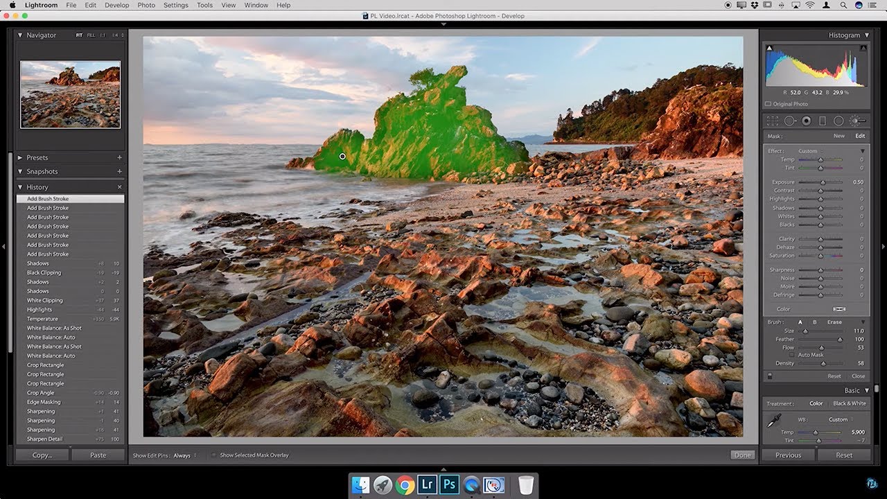Collapse the Brush settings triangle

tap(863, 322)
